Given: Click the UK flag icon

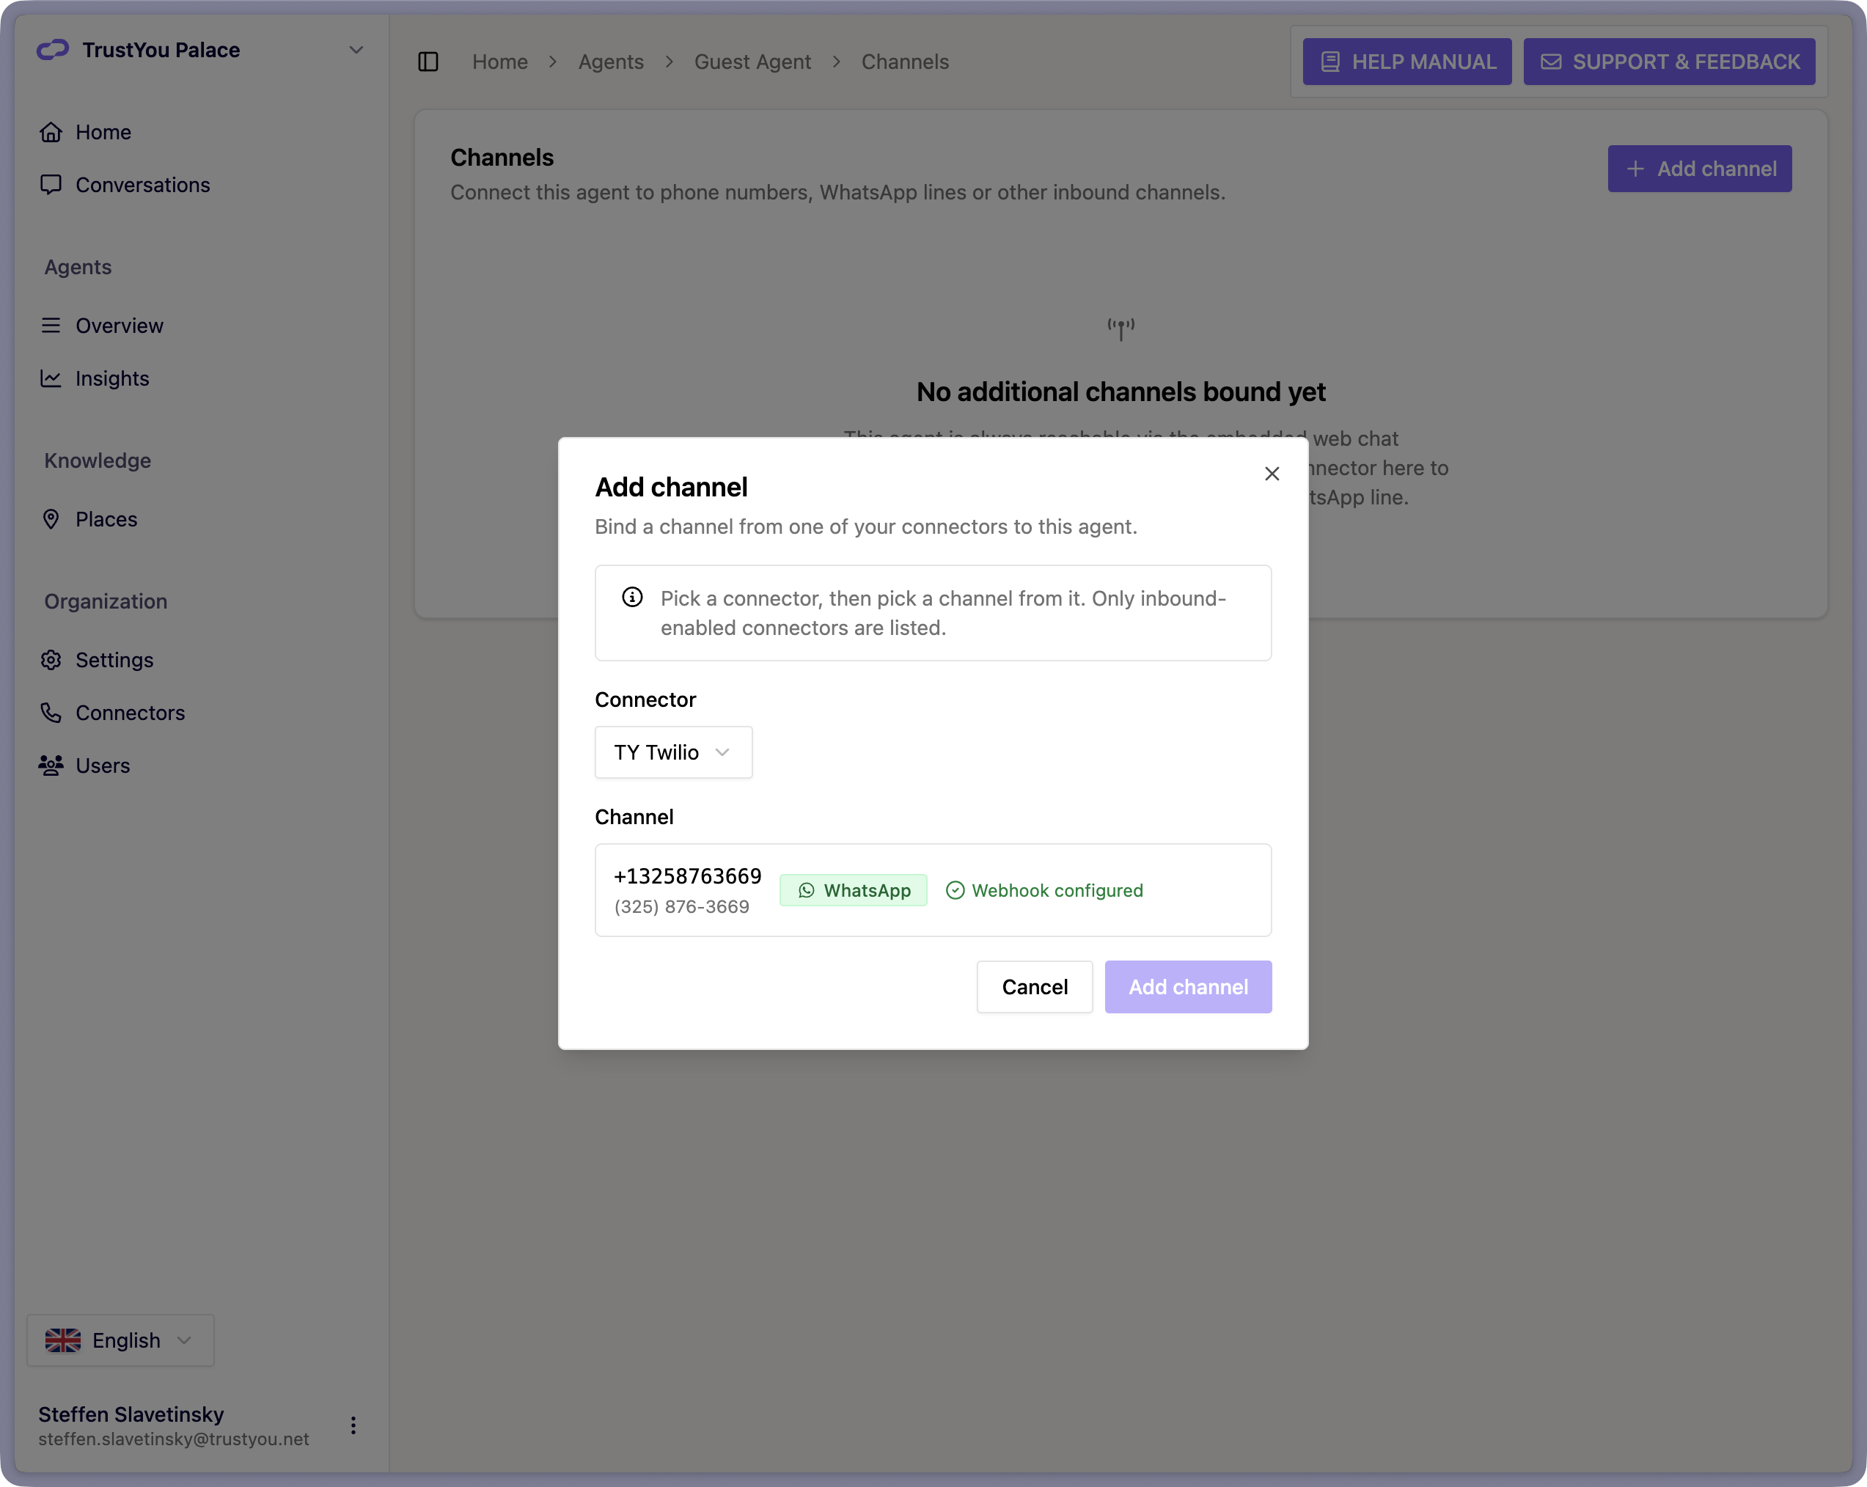Looking at the screenshot, I should point(63,1340).
